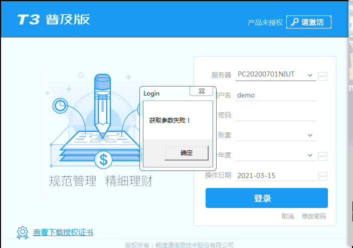Click the 用户名 field containing demo

tap(276, 95)
